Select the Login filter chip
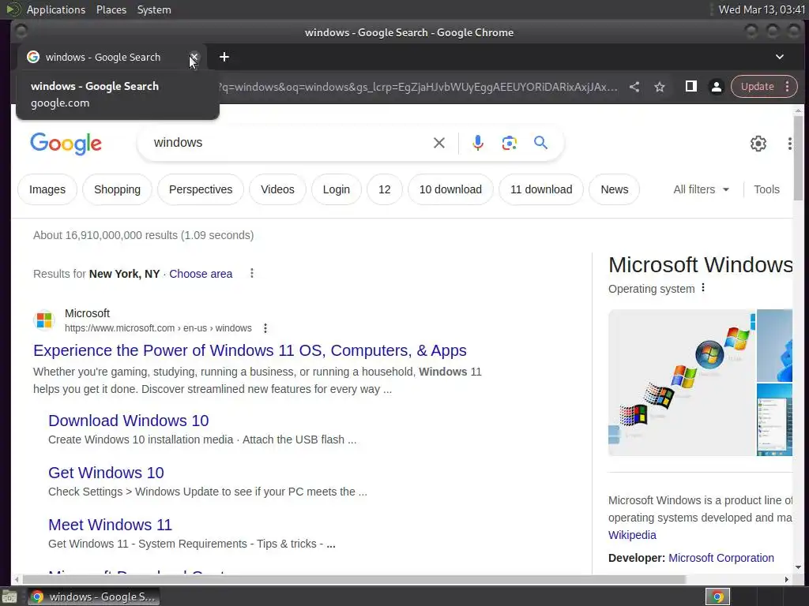 (337, 189)
